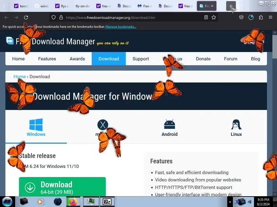Show hidden system tray icons arrow
This screenshot has width=277, height=207.
[x=230, y=202]
